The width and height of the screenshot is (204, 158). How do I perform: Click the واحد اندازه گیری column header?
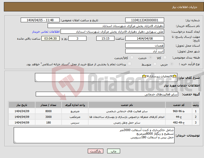(x=75, y=105)
